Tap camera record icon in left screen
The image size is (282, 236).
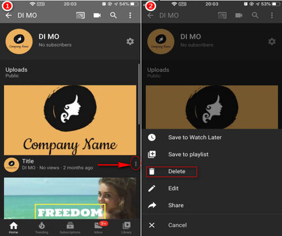[x=97, y=15]
